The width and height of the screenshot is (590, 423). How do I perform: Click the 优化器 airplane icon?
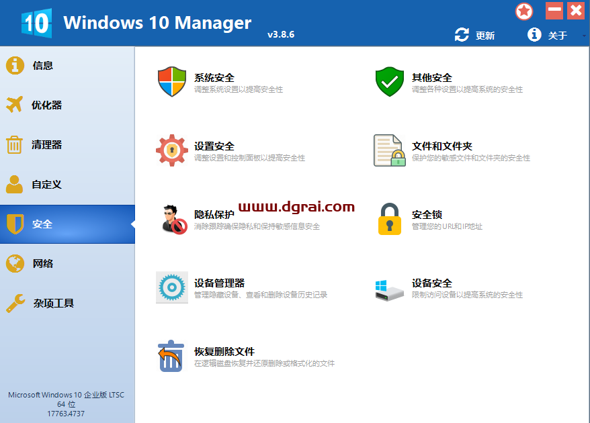15,105
